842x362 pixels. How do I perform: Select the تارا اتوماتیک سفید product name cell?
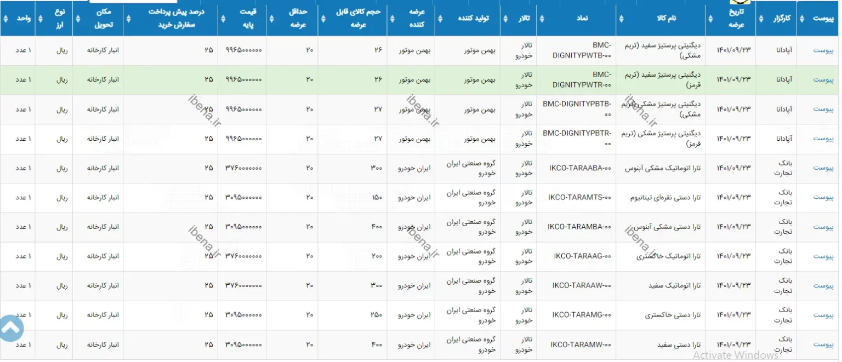[x=674, y=286]
